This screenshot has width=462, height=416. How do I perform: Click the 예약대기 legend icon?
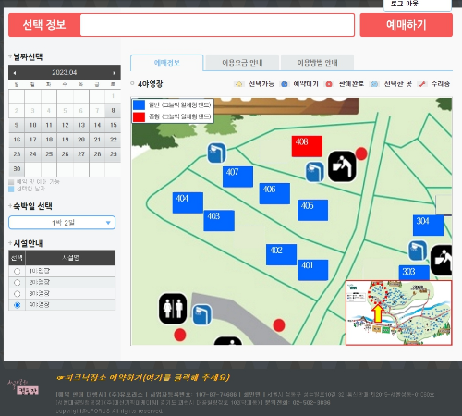coord(285,84)
